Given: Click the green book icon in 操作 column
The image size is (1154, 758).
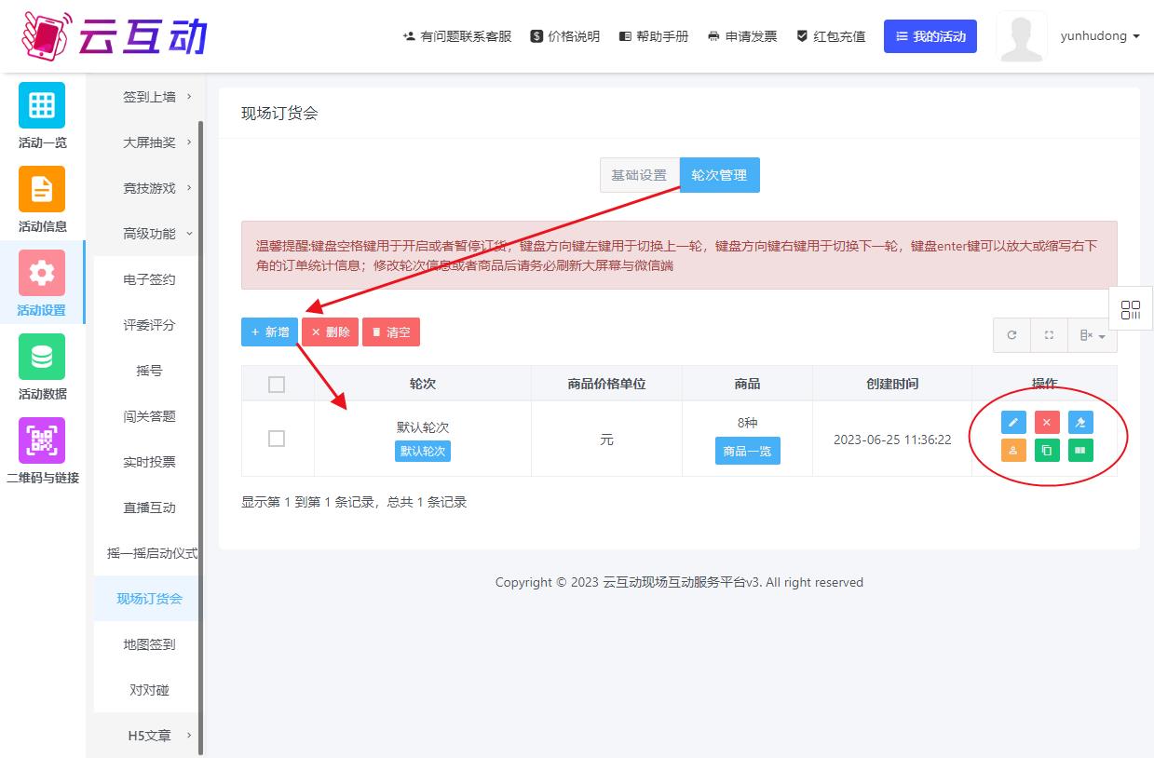Looking at the screenshot, I should click(x=1080, y=451).
